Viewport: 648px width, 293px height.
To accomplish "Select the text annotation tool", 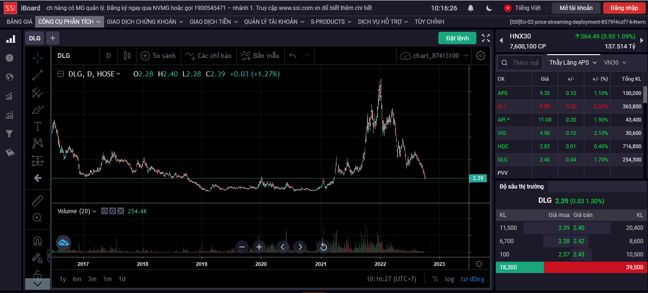I will coord(38,126).
